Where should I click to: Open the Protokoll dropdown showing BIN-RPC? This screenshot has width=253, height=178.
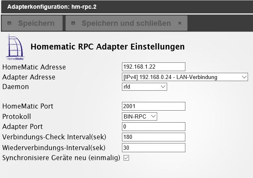point(140,116)
